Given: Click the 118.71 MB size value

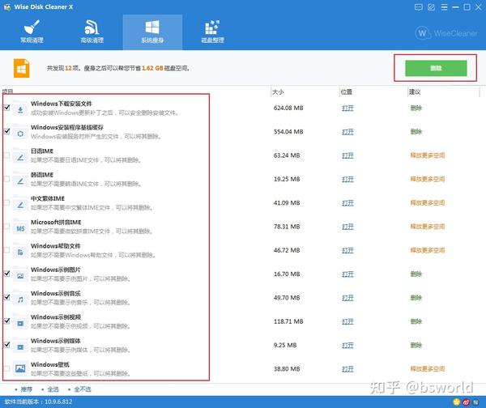Looking at the screenshot, I should [288, 321].
